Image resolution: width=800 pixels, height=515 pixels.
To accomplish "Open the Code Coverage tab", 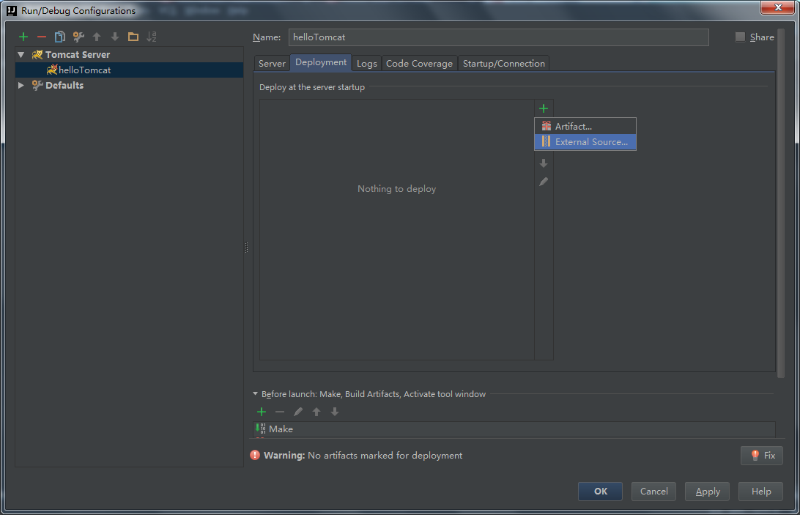I will (419, 63).
